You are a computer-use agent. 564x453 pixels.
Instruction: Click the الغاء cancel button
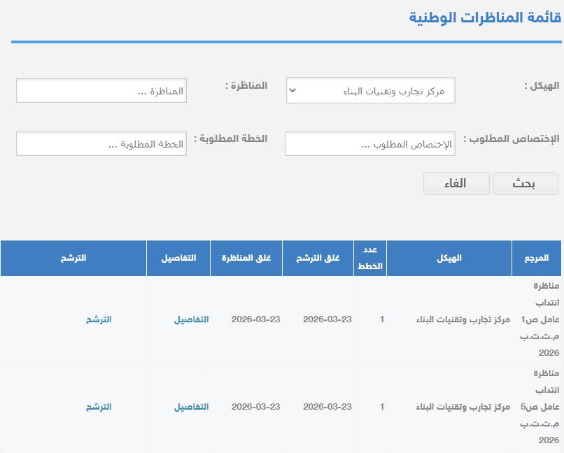(456, 184)
